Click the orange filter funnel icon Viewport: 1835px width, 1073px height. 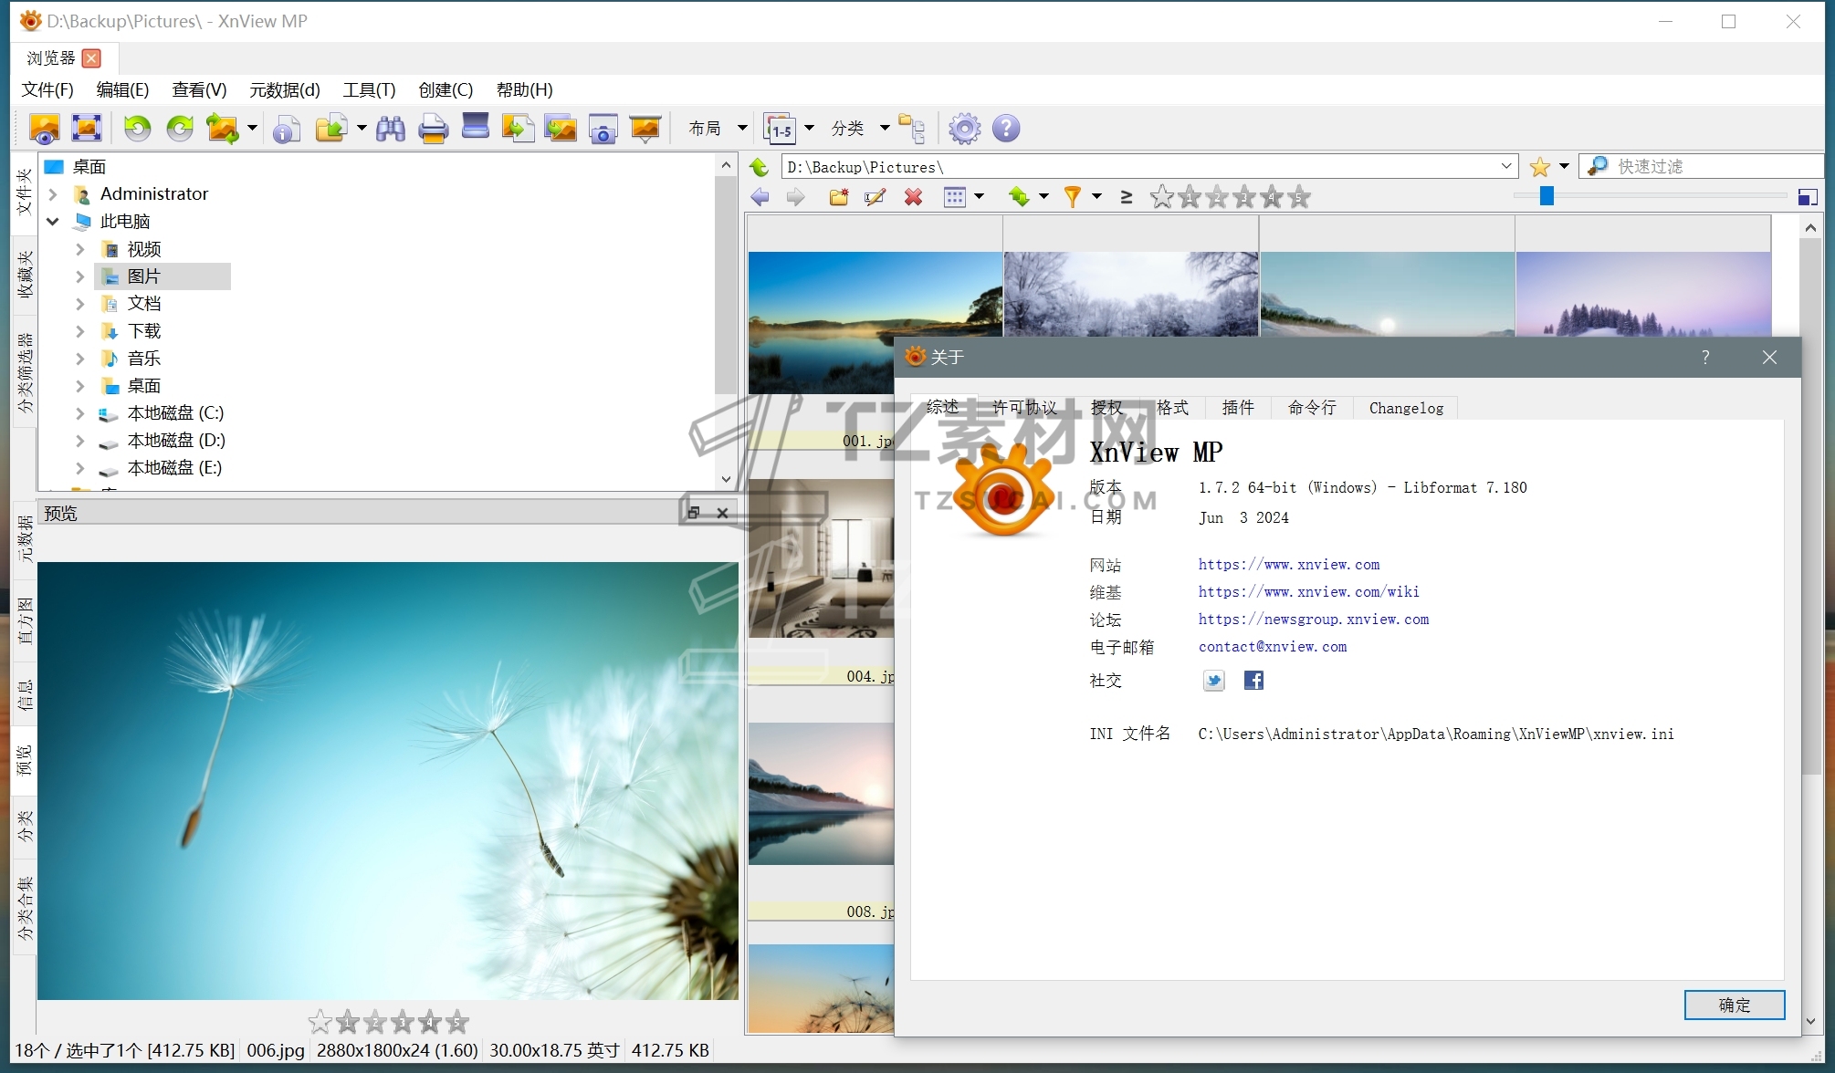coord(1073,197)
